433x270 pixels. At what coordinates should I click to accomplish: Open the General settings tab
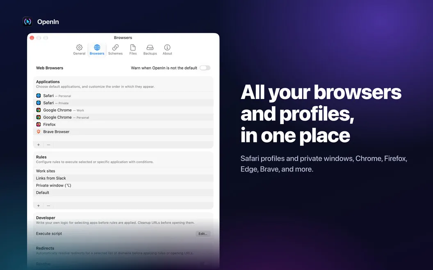point(79,49)
